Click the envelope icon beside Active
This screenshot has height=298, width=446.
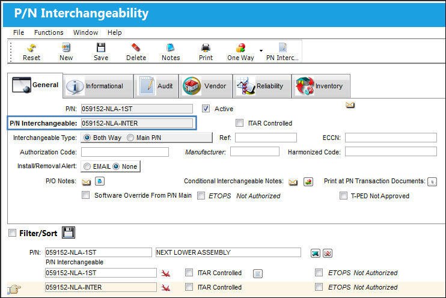tap(350, 105)
